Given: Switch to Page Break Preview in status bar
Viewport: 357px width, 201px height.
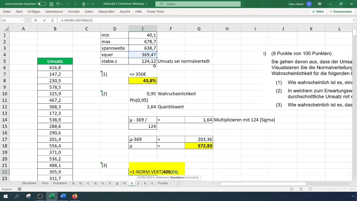Looking at the screenshot, I should point(310,189).
